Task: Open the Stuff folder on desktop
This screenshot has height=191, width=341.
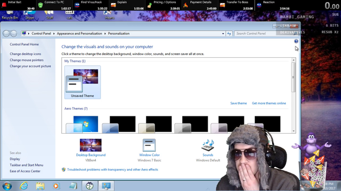Action: pyautogui.click(x=50, y=15)
